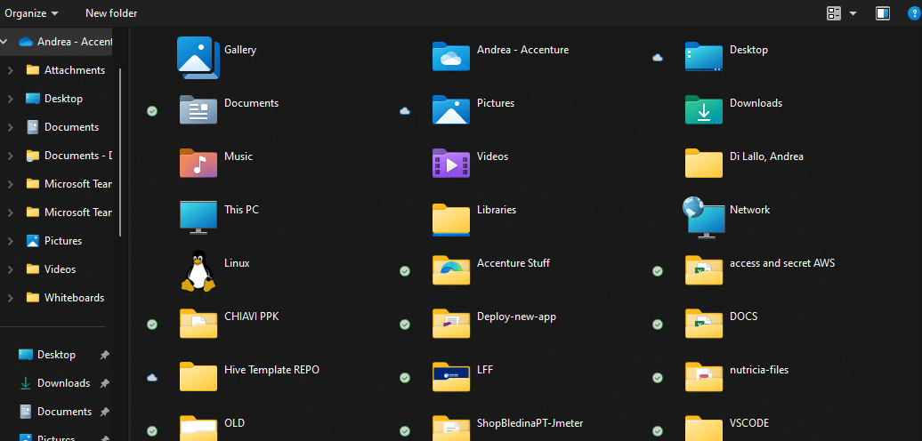Viewport: 922px width, 441px height.
Task: Open the Desktop folder icon in main pane
Action: (x=704, y=56)
